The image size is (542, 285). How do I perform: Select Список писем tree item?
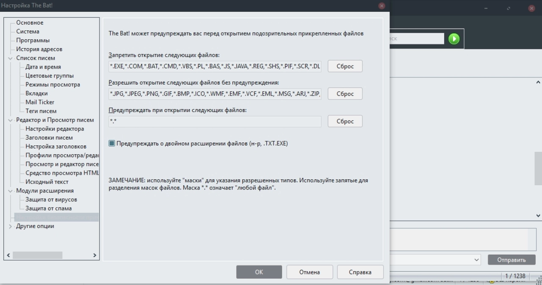(x=36, y=58)
